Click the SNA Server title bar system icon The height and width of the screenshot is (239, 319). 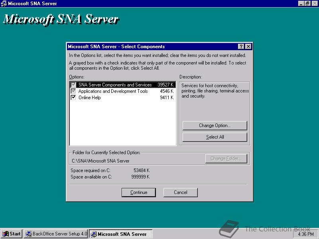pos(4,4)
